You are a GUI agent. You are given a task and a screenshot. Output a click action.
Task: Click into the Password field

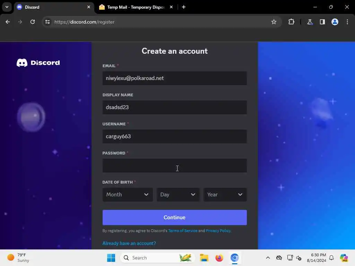[x=175, y=166]
